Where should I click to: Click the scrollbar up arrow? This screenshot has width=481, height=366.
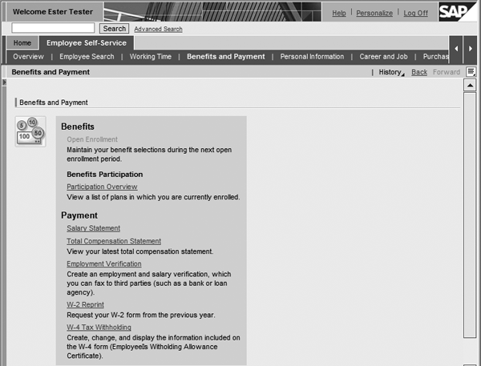point(470,85)
